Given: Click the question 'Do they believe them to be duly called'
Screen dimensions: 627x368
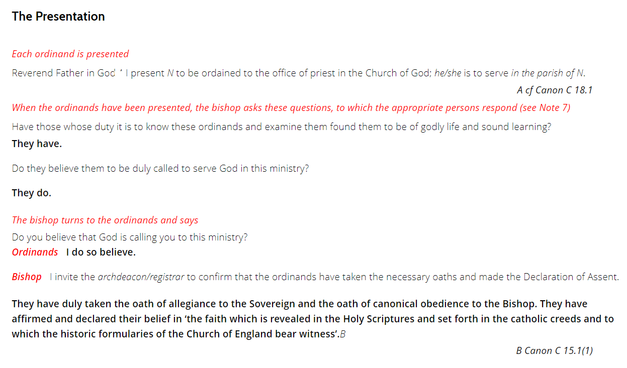Looking at the screenshot, I should tap(160, 169).
